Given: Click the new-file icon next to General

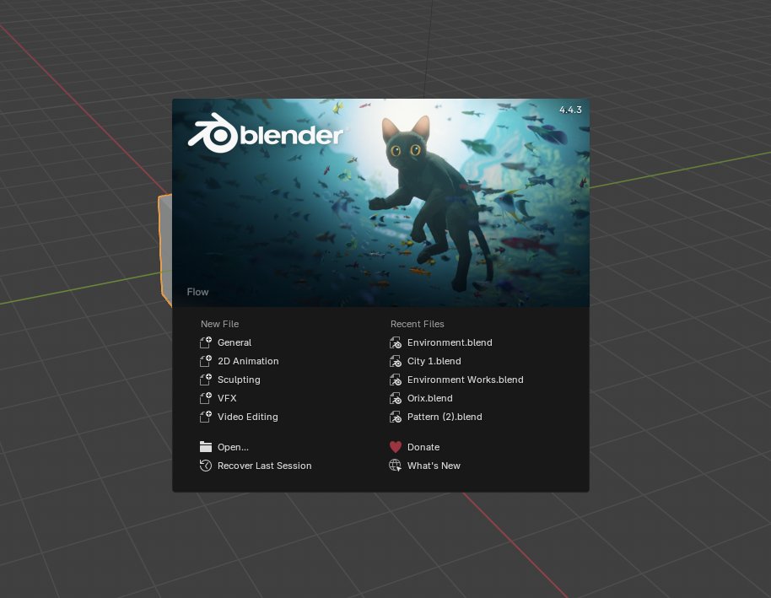Looking at the screenshot, I should point(205,342).
